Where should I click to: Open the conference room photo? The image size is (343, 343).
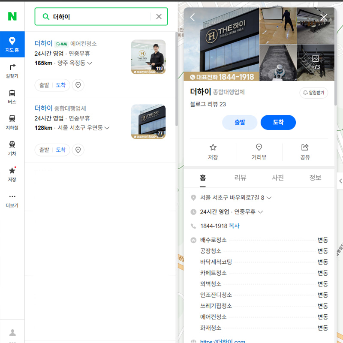[316, 26]
